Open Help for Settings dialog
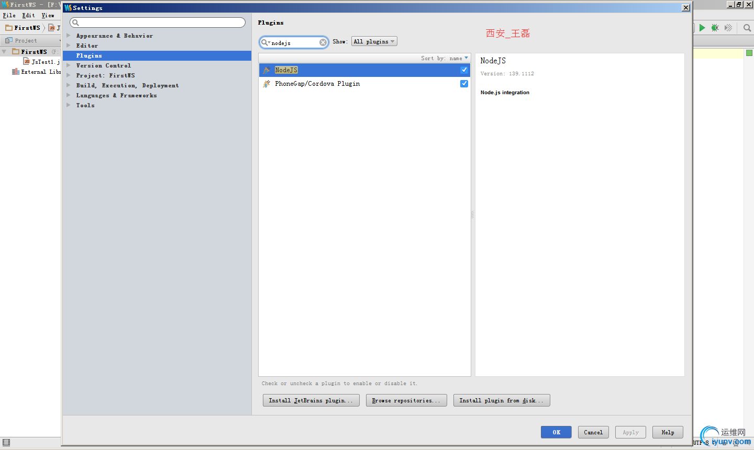 click(668, 432)
